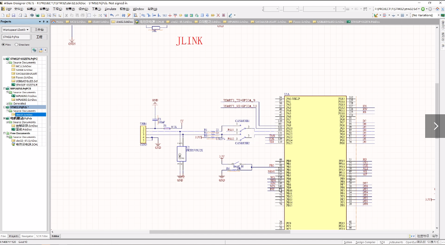Open the Window menu

point(138,9)
